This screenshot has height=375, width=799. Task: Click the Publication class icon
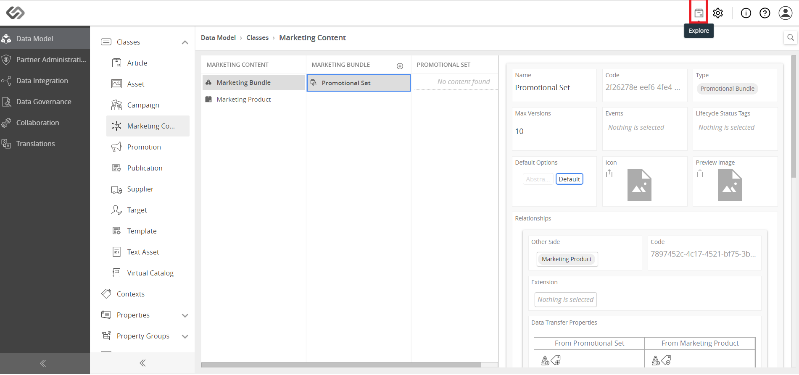click(x=116, y=168)
